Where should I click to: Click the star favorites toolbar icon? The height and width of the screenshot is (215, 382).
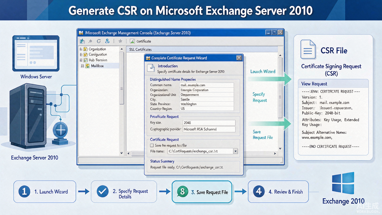(x=120, y=41)
